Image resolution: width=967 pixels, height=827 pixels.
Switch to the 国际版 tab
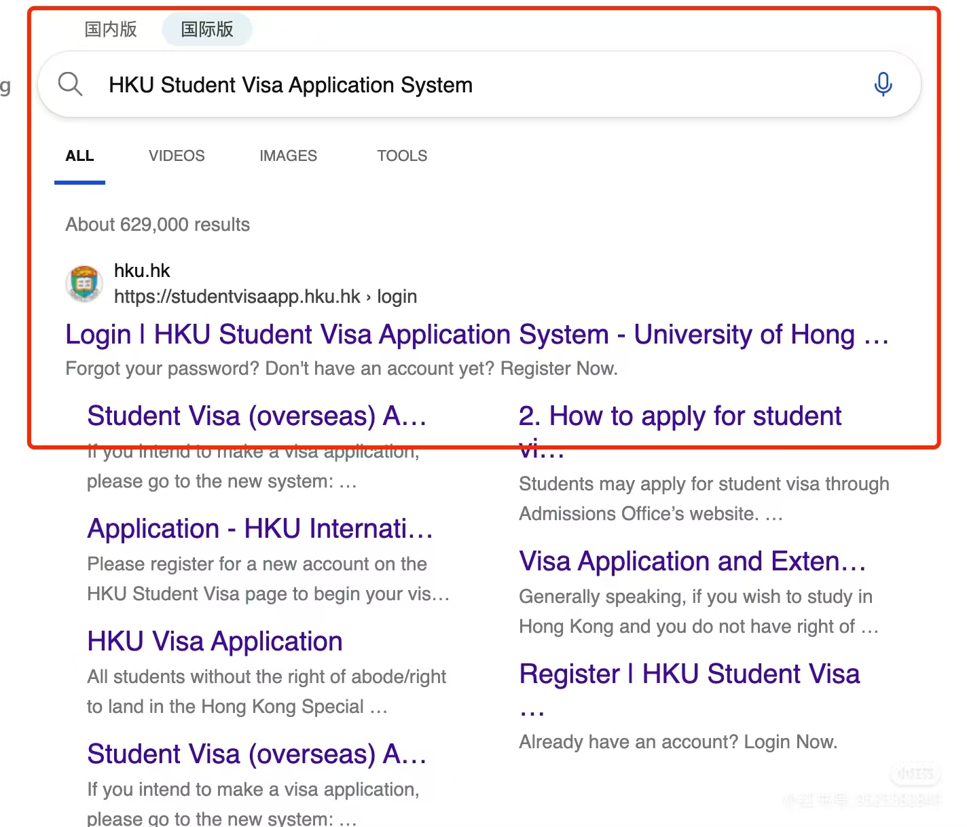207,29
